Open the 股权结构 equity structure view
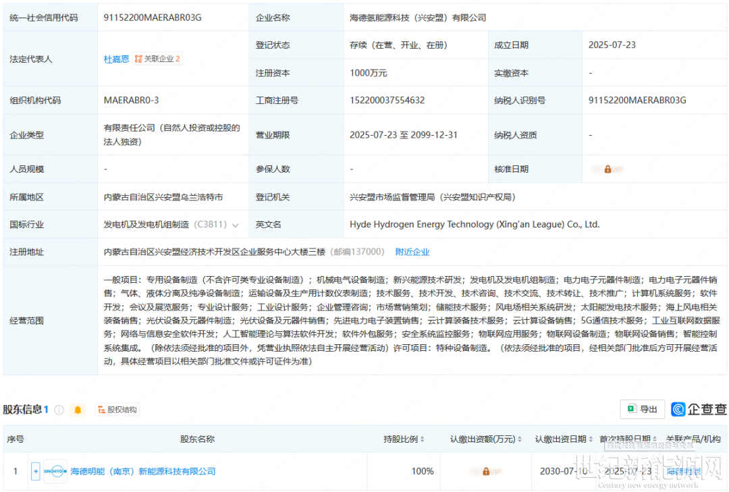Image resolution: width=729 pixels, height=492 pixels. point(117,410)
